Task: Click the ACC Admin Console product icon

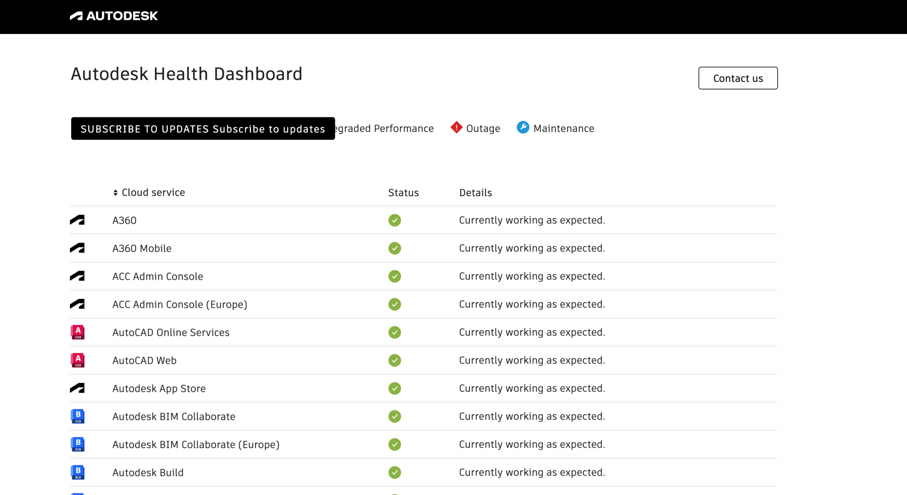Action: pyautogui.click(x=78, y=276)
